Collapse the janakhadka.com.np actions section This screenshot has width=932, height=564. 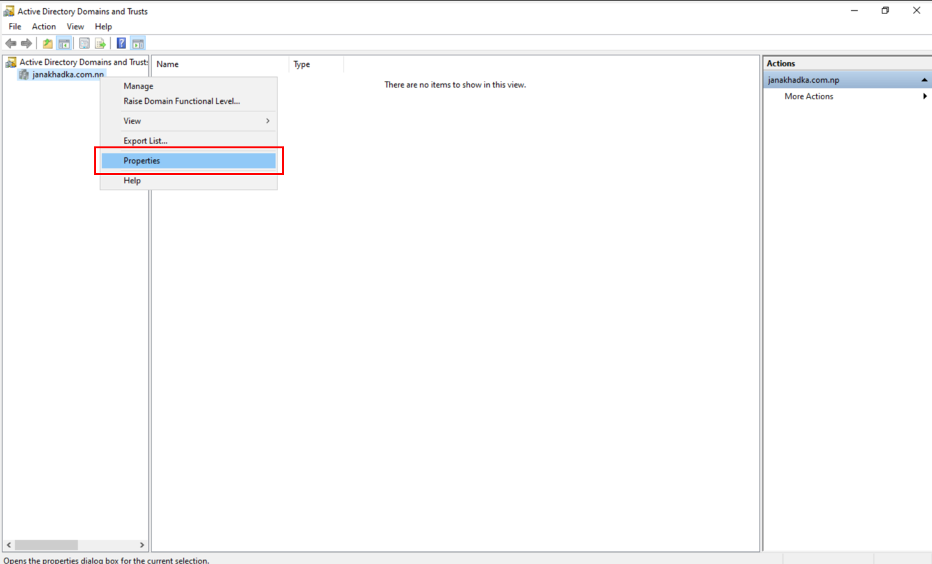(924, 80)
